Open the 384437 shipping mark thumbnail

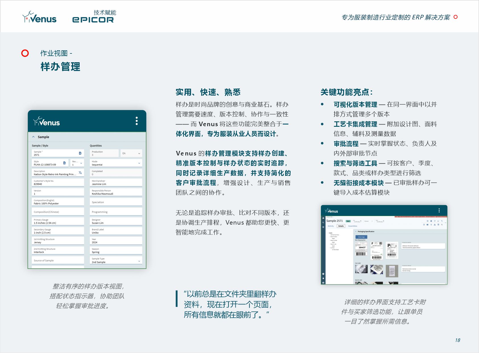tap(361, 249)
